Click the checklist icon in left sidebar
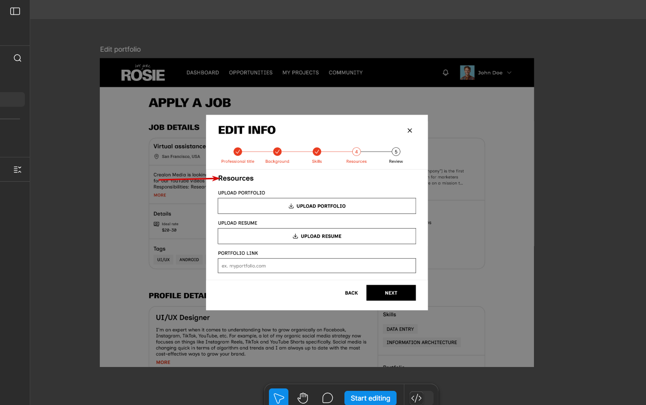Image resolution: width=646 pixels, height=405 pixels. coord(18,170)
